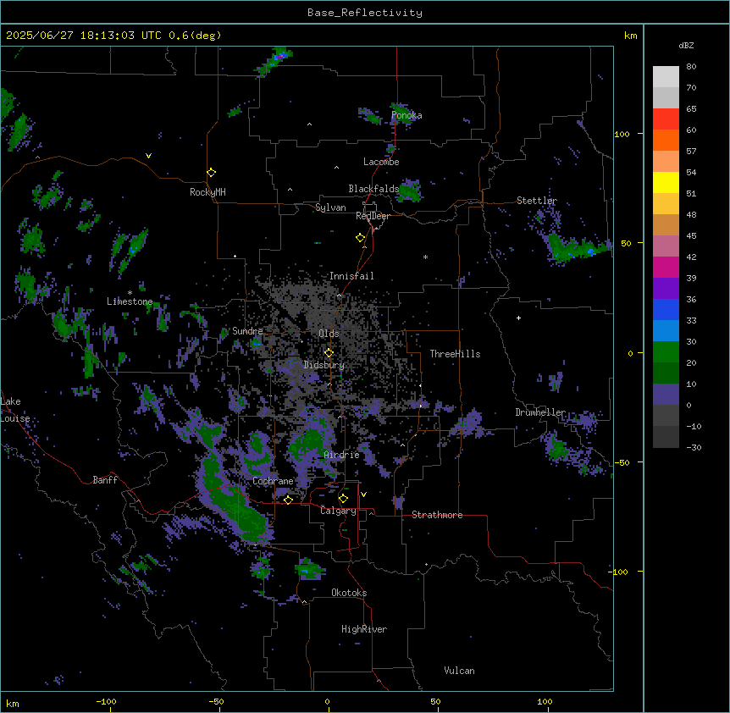The height and width of the screenshot is (713, 730).
Task: Click the -30 value in the dBZ legend
Action: (x=694, y=447)
